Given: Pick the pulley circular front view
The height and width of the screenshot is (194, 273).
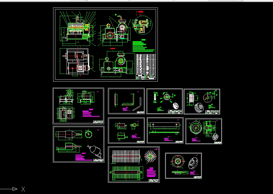Looking at the screenshot, I should click(208, 98).
